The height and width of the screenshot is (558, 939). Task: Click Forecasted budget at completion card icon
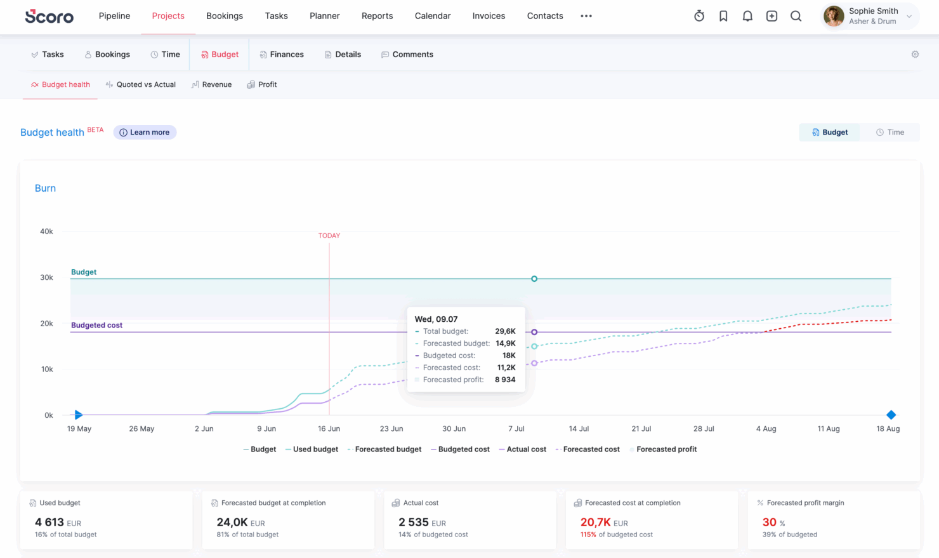[214, 503]
